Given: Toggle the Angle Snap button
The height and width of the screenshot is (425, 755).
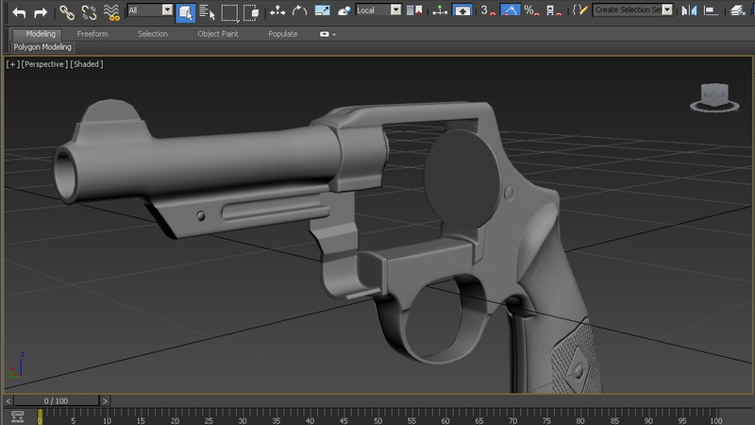Looking at the screenshot, I should [509, 10].
